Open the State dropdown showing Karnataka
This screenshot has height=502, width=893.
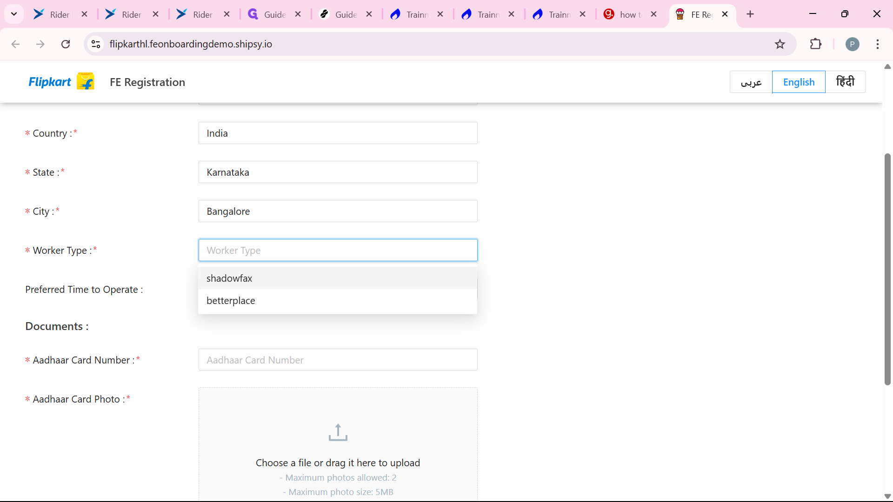pos(338,172)
